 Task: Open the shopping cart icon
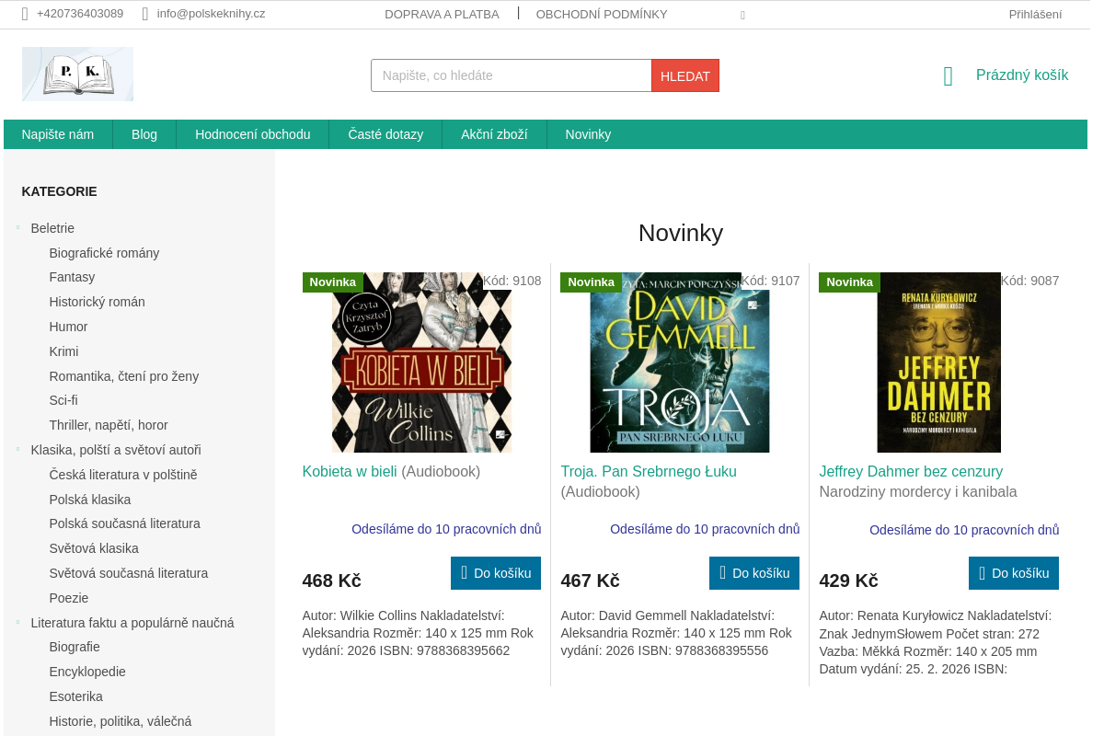click(949, 76)
